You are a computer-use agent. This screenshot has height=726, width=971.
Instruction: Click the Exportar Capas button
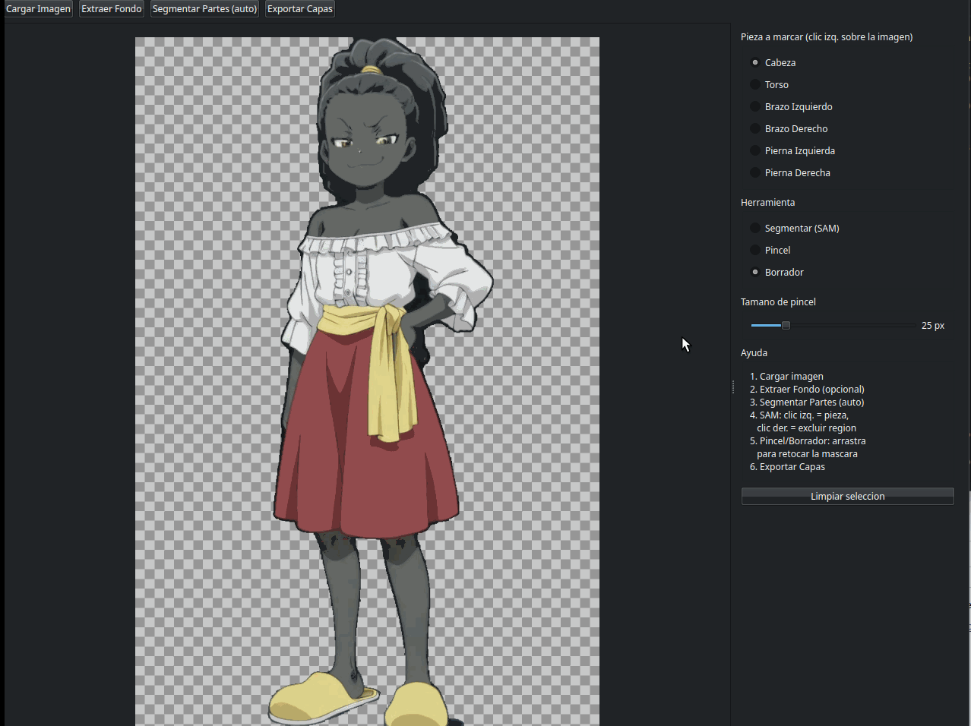tap(300, 9)
